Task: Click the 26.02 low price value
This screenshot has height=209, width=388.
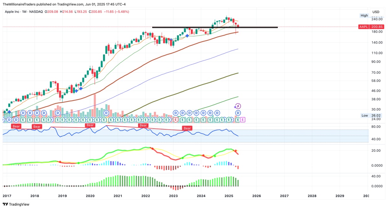Action: pos(376,115)
